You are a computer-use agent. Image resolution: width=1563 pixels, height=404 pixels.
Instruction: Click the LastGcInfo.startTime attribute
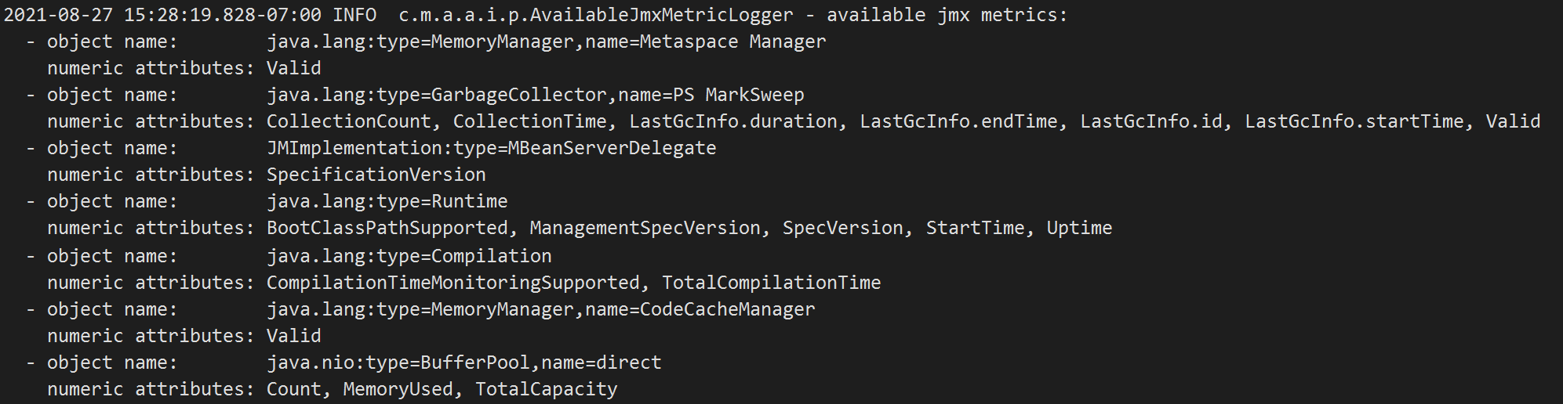point(1354,121)
